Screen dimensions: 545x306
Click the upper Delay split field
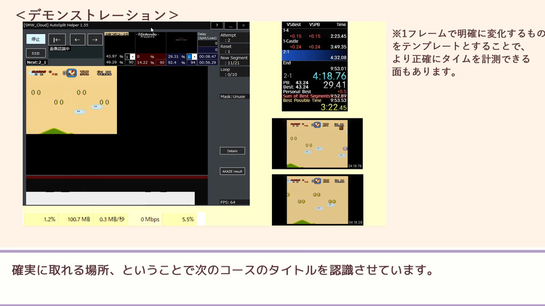pos(208,44)
